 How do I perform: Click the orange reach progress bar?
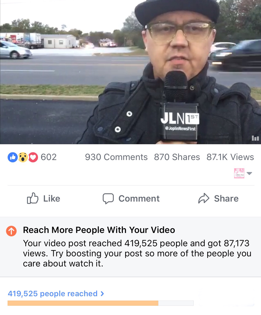pos(100,303)
